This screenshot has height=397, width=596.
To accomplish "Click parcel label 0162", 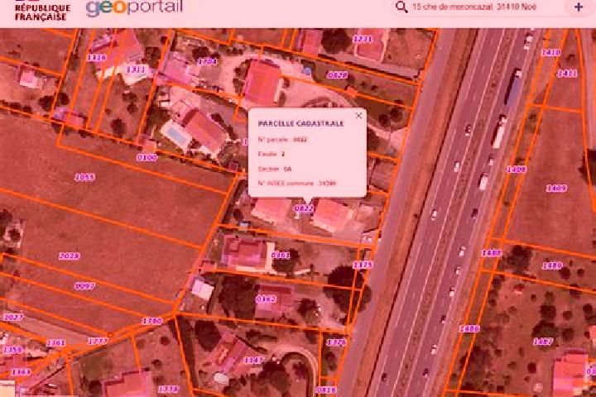I will click(x=266, y=299).
